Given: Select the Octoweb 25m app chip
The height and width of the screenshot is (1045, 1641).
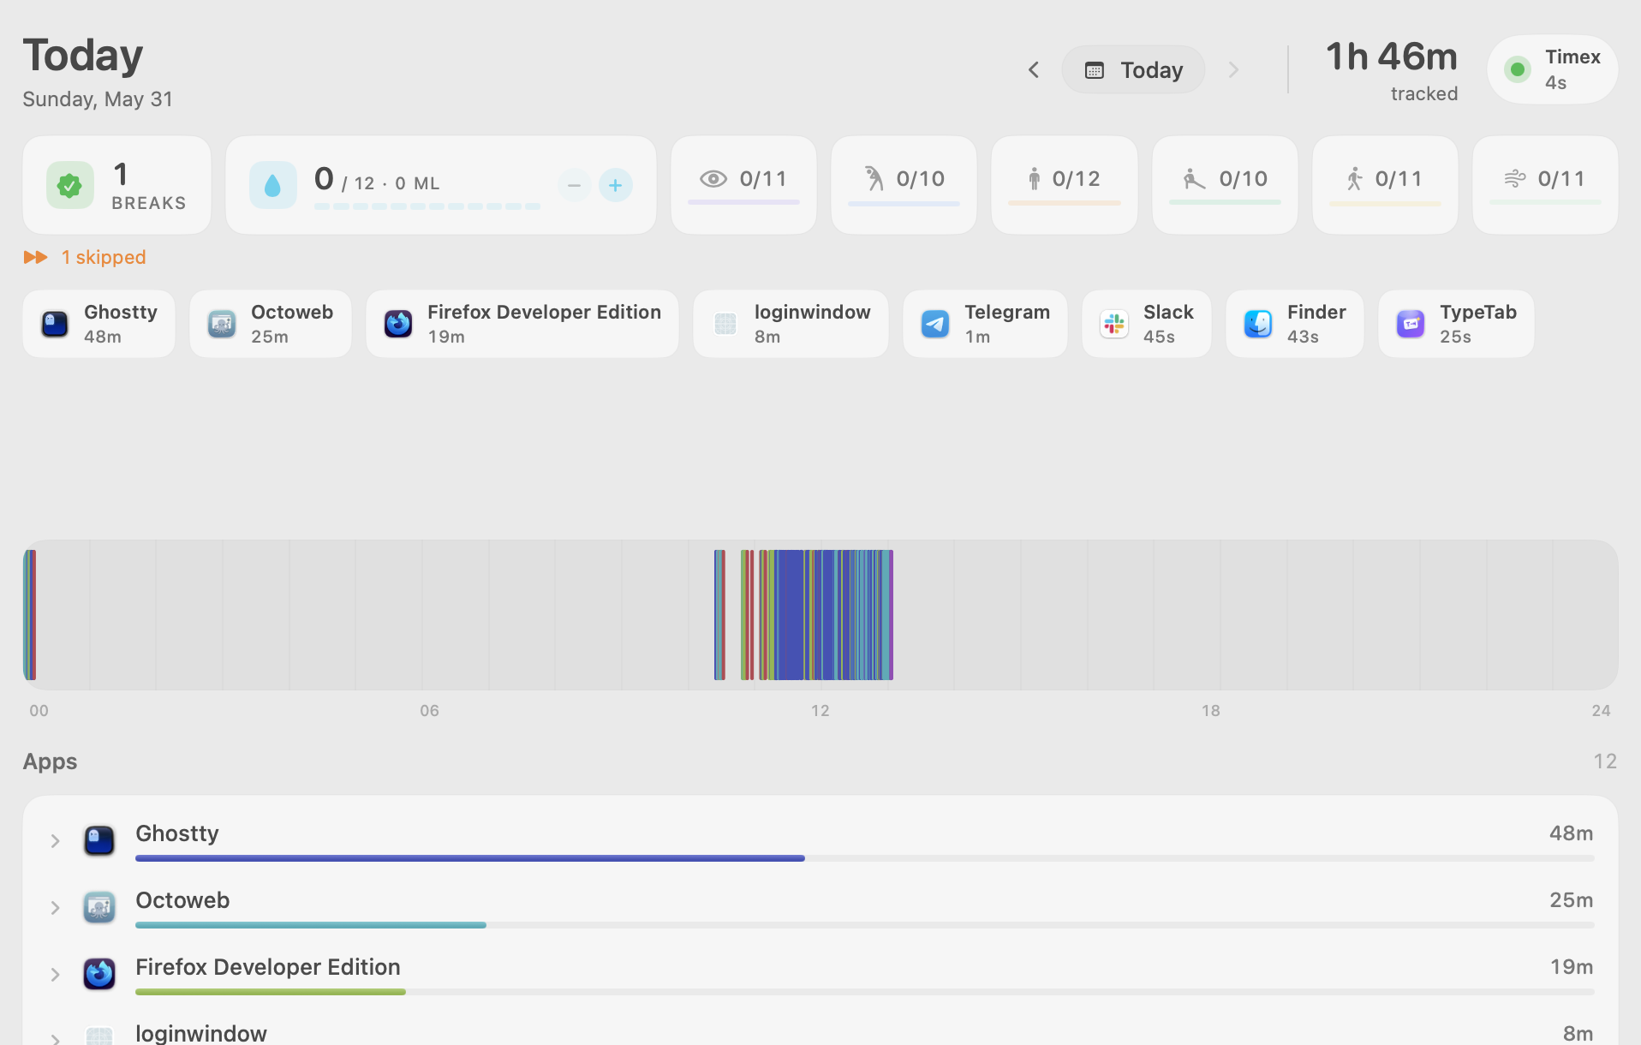Looking at the screenshot, I should click(x=270, y=324).
